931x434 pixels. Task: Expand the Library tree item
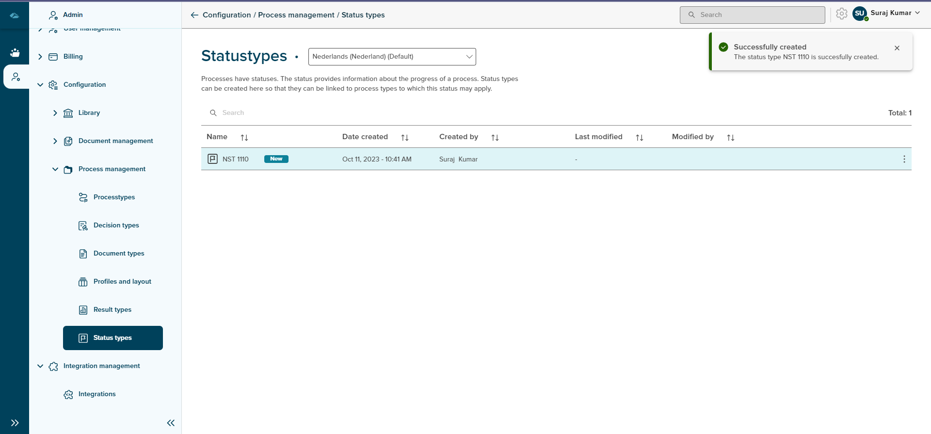(55, 113)
